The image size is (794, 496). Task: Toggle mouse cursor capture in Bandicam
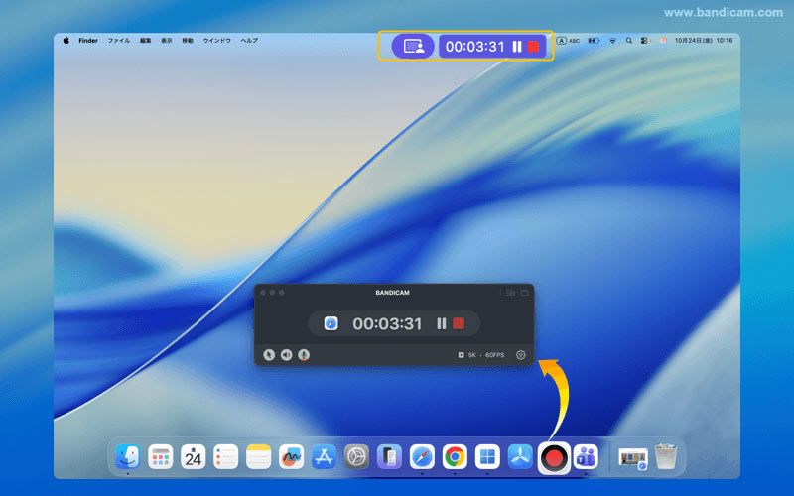click(269, 355)
